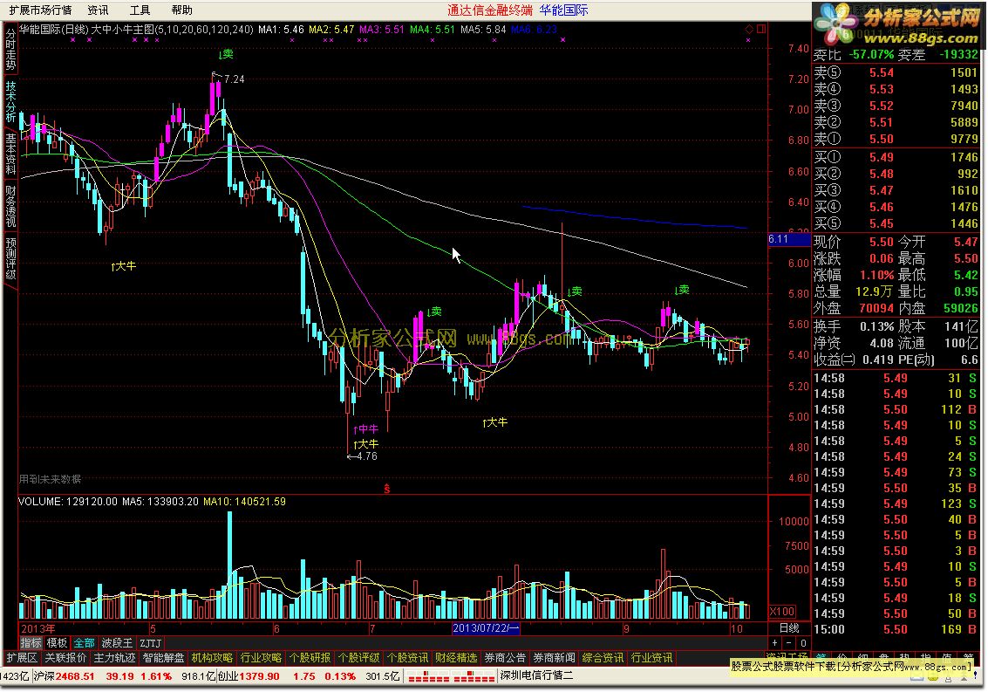
Task: Open 个股评级 tab
Action: (x=358, y=658)
